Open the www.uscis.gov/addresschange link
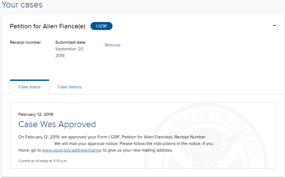This screenshot has width=285, height=178. pos(72,150)
